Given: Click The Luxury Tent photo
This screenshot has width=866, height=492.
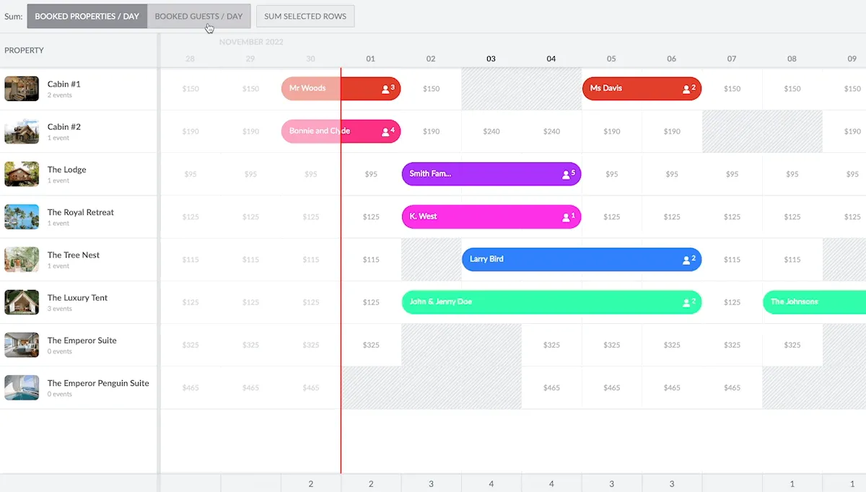Looking at the screenshot, I should (x=22, y=302).
